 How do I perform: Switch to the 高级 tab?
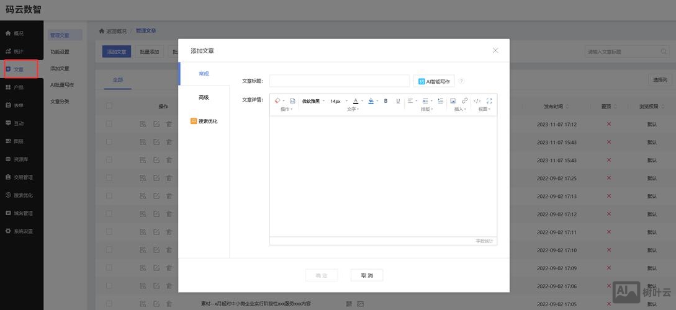[204, 97]
